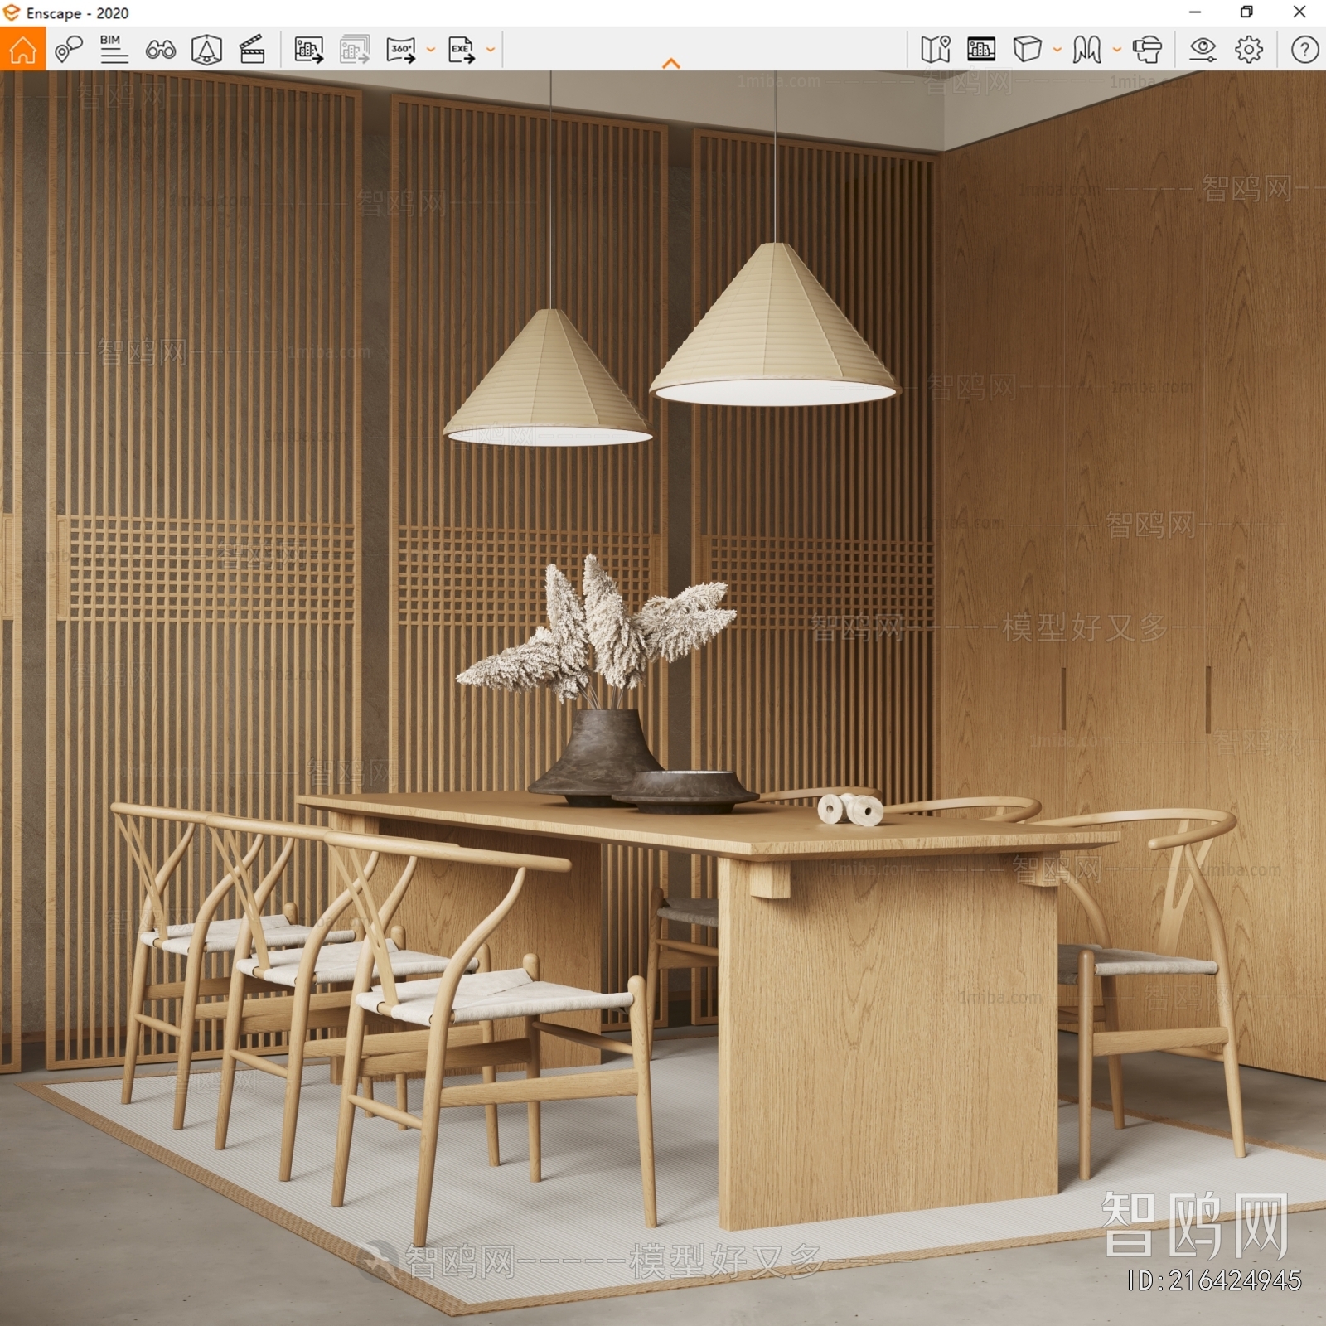Open the Video Editor clapperboard

252,50
